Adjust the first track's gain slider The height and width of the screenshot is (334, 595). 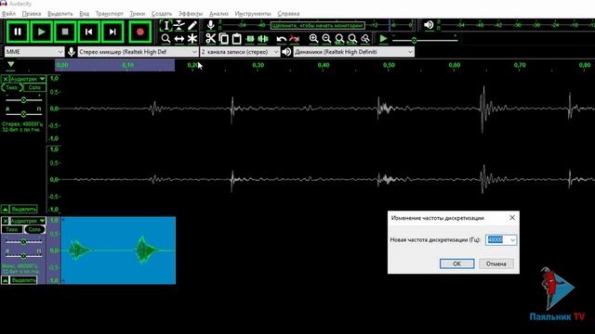(x=23, y=100)
